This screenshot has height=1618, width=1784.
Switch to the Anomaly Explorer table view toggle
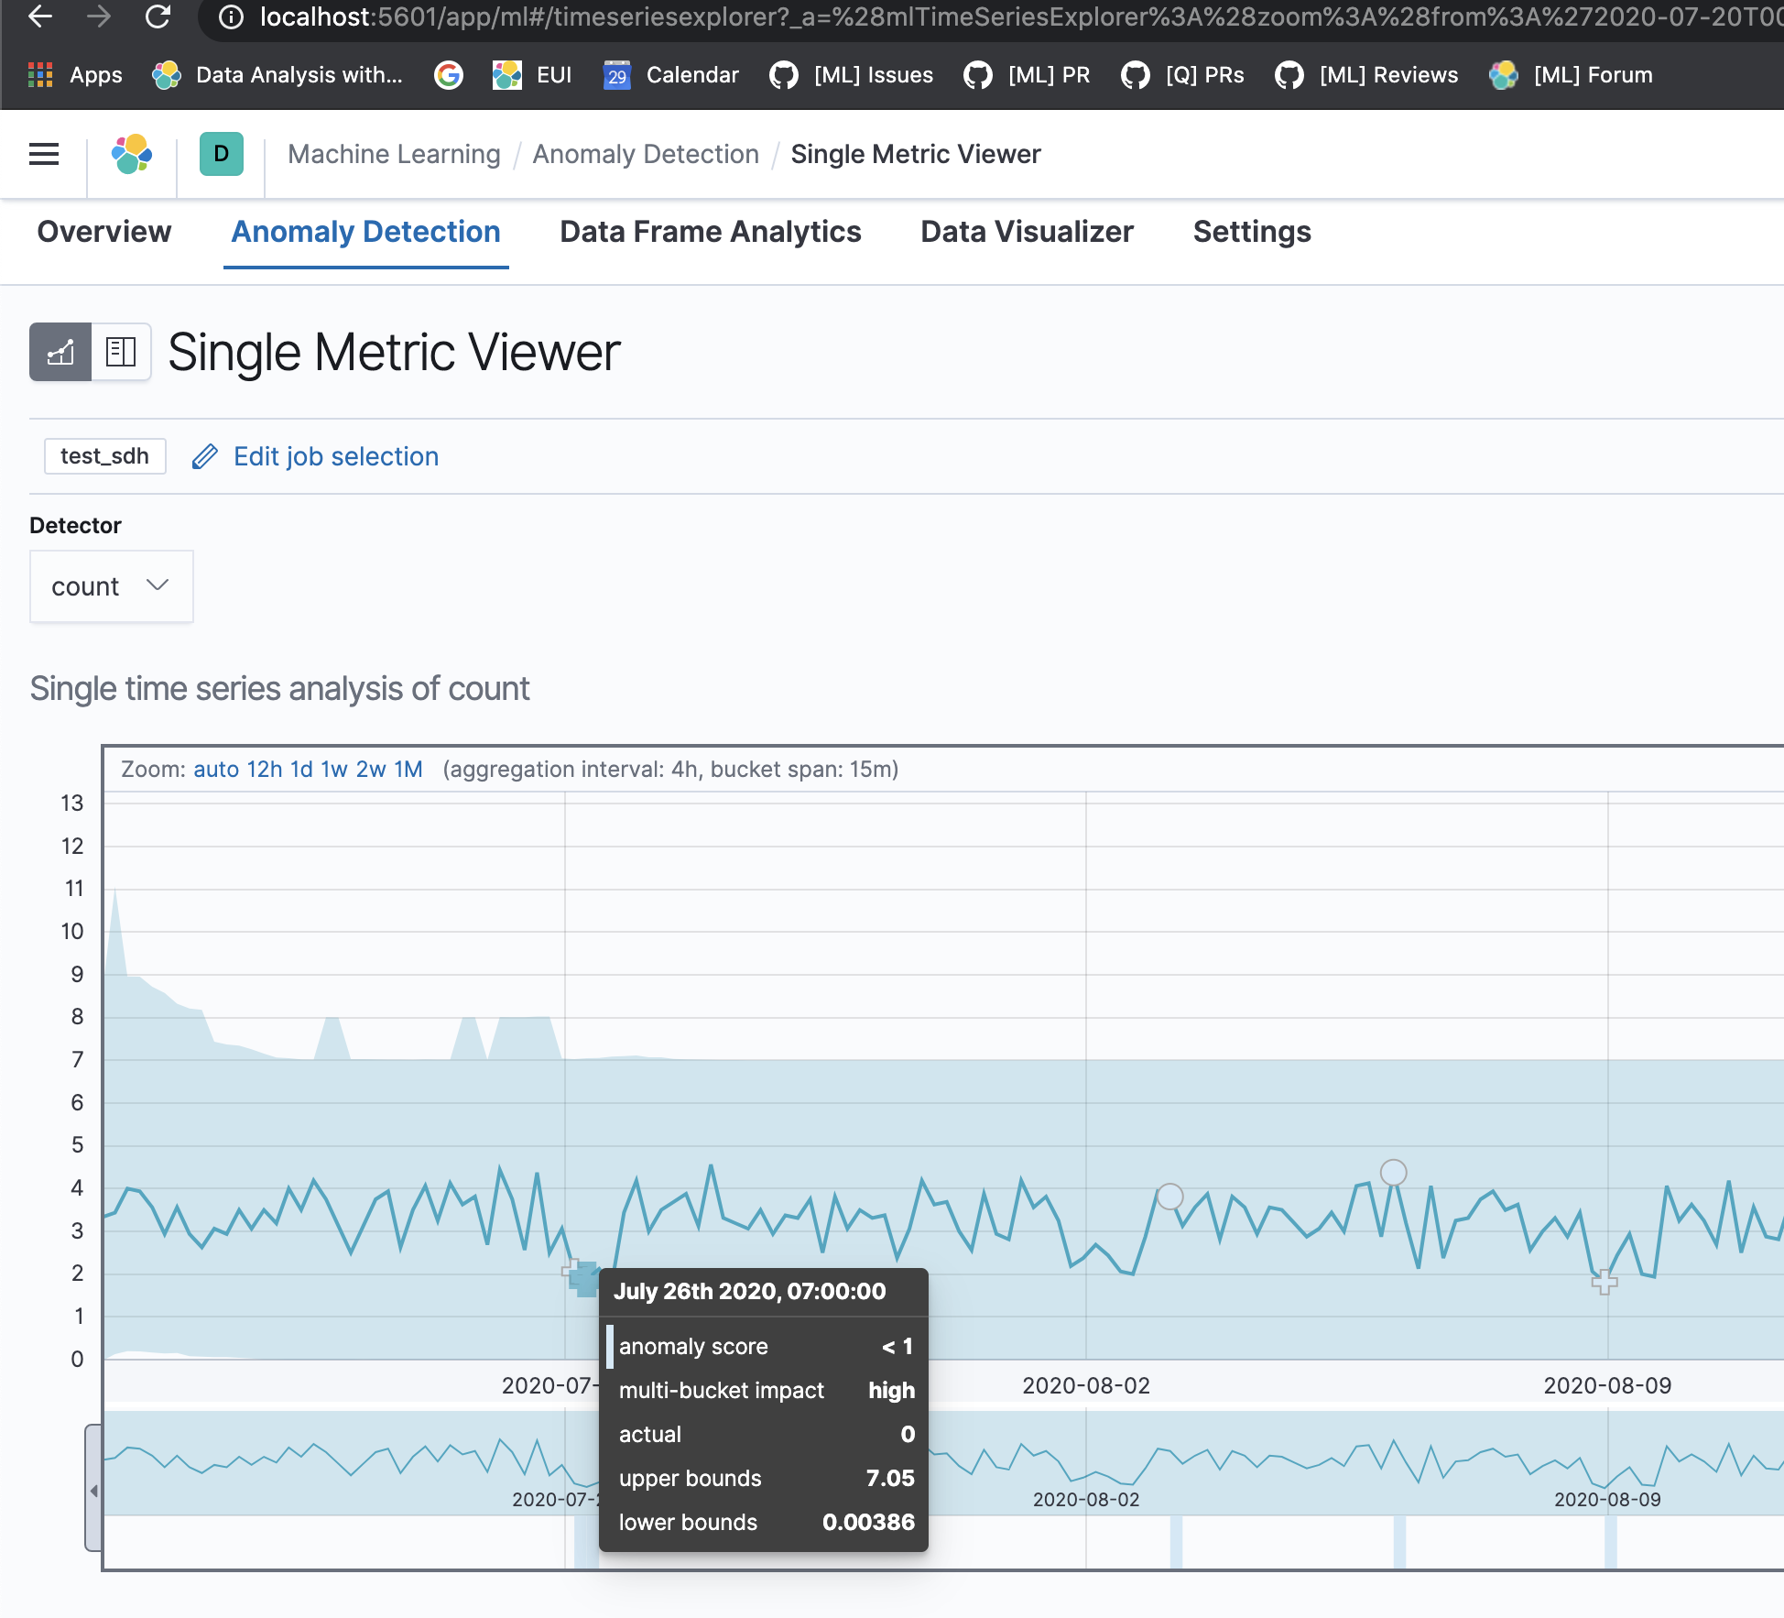tap(121, 352)
